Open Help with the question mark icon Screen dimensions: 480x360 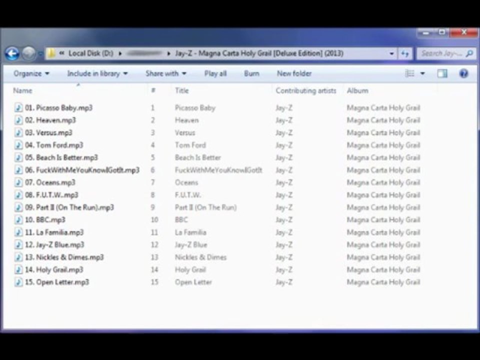click(464, 73)
